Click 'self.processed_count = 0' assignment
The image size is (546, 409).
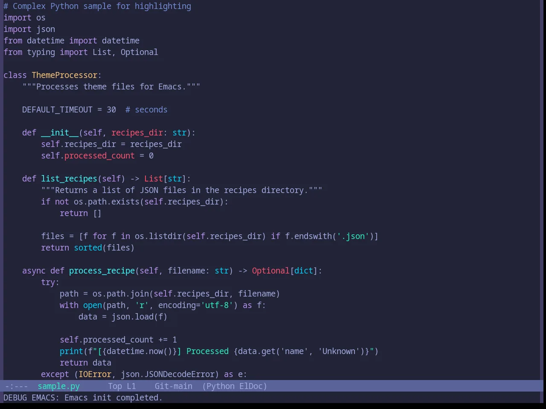(97, 156)
